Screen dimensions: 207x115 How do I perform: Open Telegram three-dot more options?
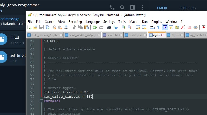coord(143,8)
